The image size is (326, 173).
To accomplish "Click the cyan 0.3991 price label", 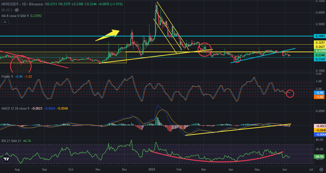I will tap(319, 36).
